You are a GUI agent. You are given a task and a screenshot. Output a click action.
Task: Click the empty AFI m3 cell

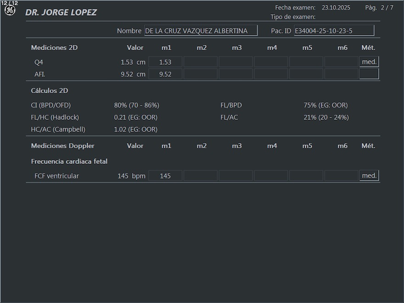(236, 74)
